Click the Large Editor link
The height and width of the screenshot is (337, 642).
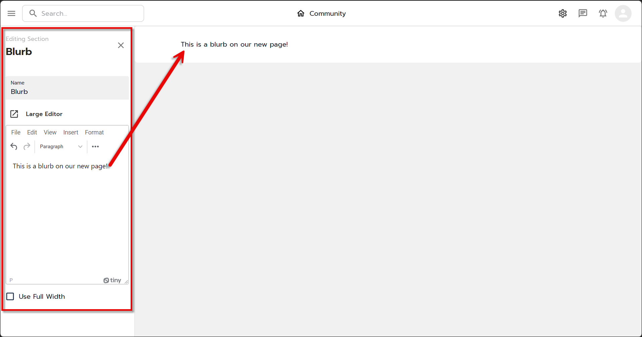(44, 114)
